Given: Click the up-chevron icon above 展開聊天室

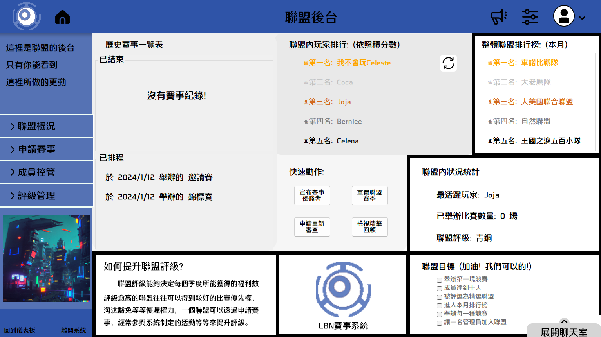Looking at the screenshot, I should tap(564, 321).
